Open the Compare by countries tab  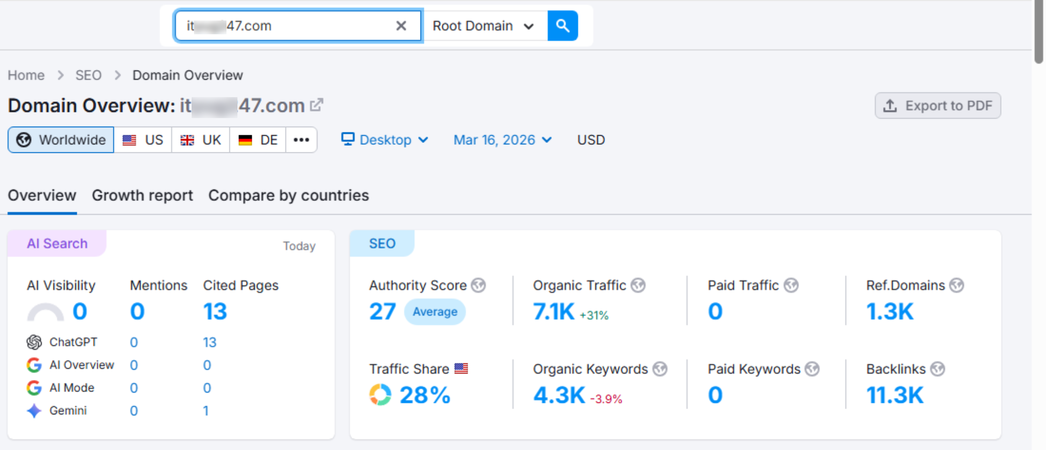288,195
